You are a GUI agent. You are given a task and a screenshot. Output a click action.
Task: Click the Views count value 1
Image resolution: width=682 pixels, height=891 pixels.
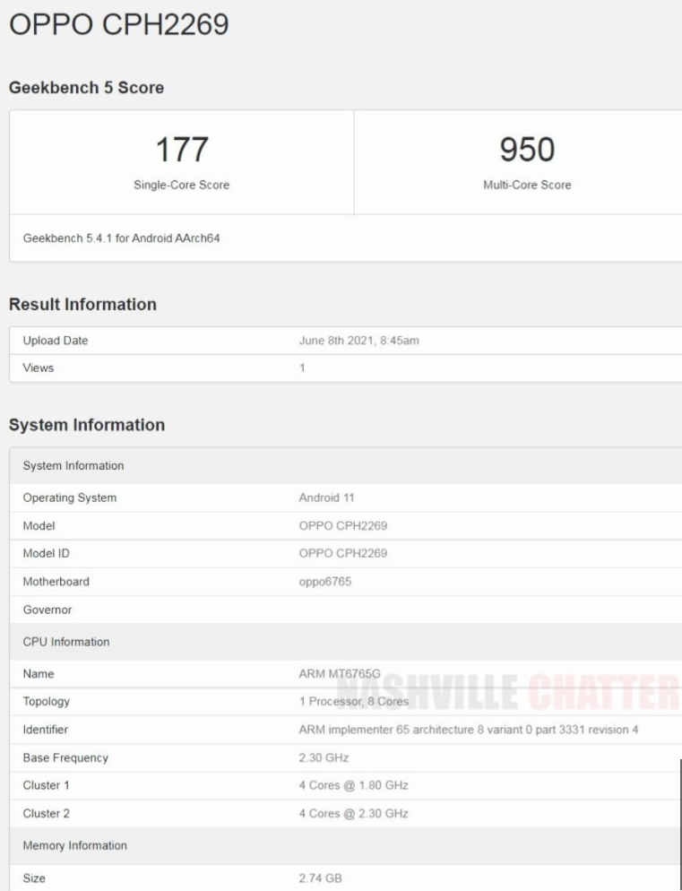click(302, 368)
